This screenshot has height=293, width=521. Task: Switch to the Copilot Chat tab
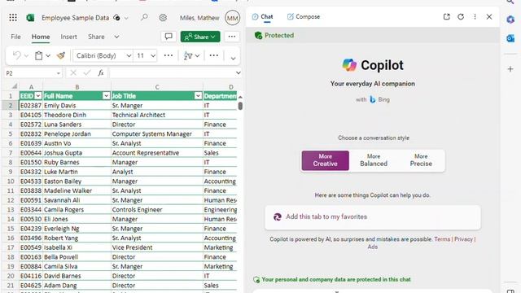(262, 16)
